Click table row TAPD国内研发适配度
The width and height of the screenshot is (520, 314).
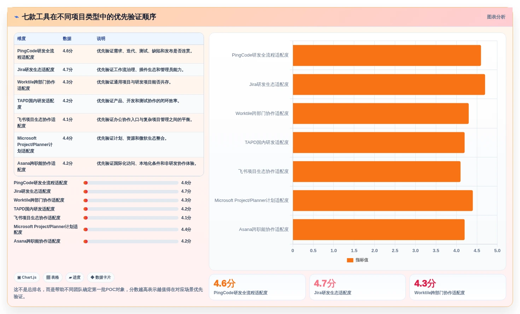point(109,104)
